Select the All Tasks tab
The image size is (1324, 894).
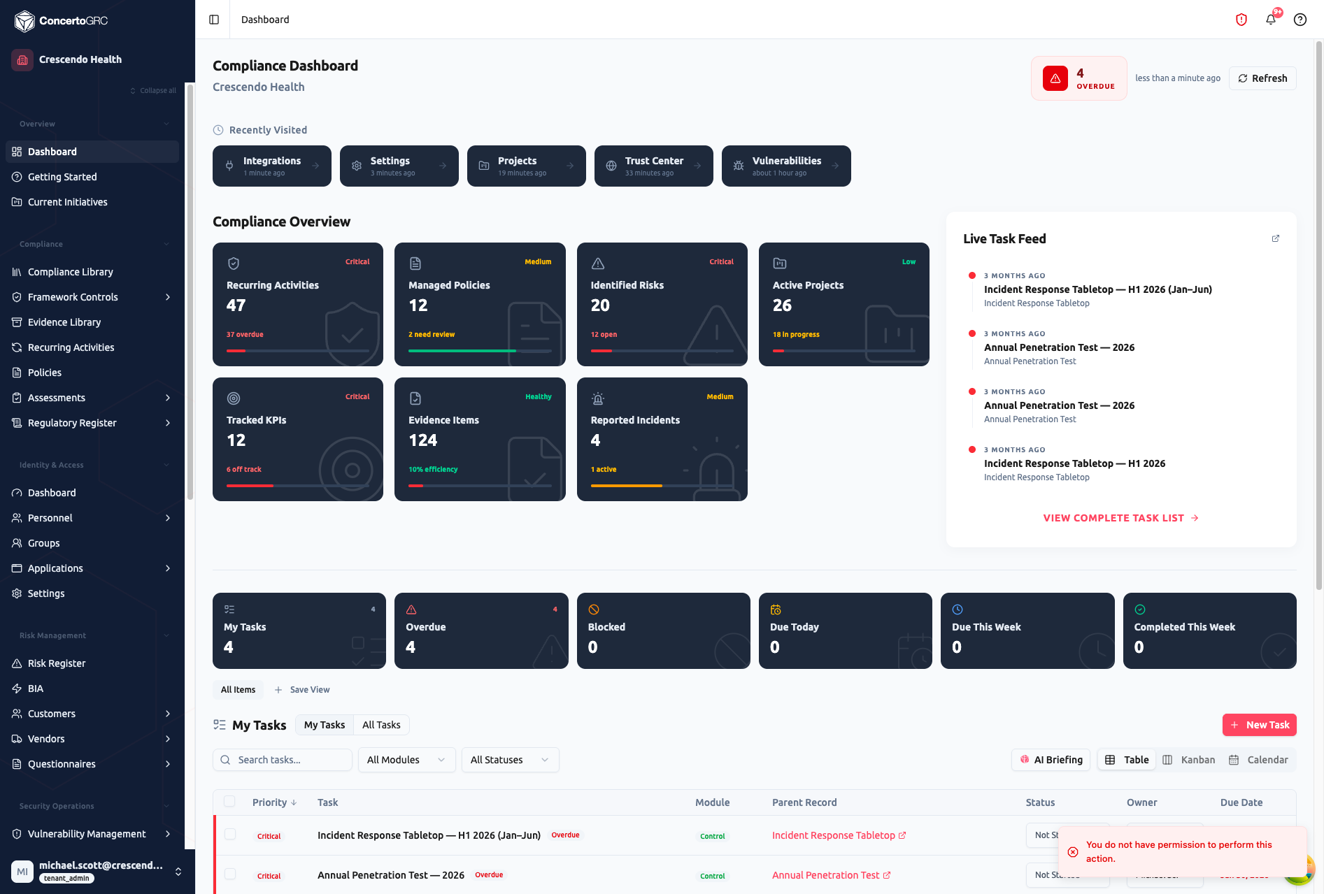tap(381, 725)
